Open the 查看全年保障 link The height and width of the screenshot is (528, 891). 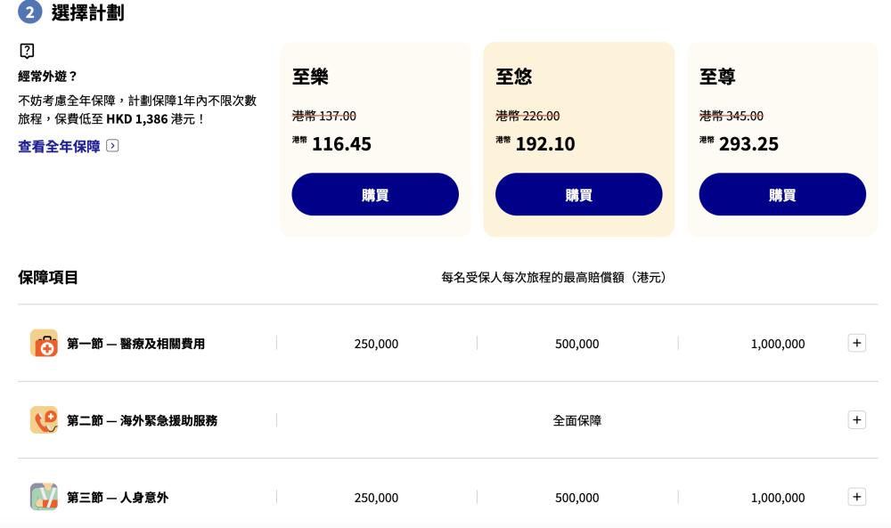tap(59, 147)
